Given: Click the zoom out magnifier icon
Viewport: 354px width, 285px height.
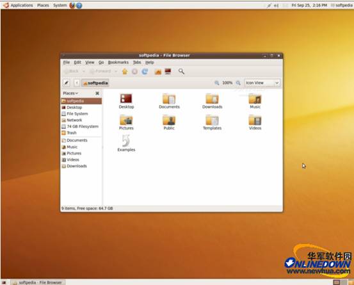Looking at the screenshot, I should (x=217, y=83).
